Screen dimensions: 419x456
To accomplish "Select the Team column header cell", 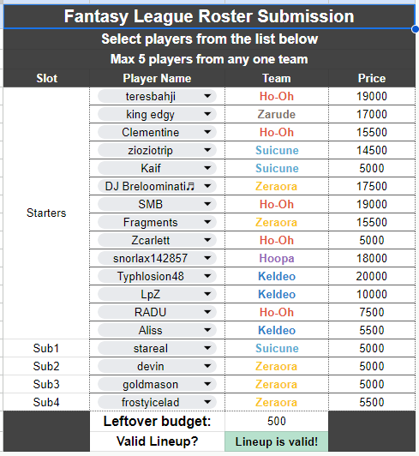I will pyautogui.click(x=277, y=78).
